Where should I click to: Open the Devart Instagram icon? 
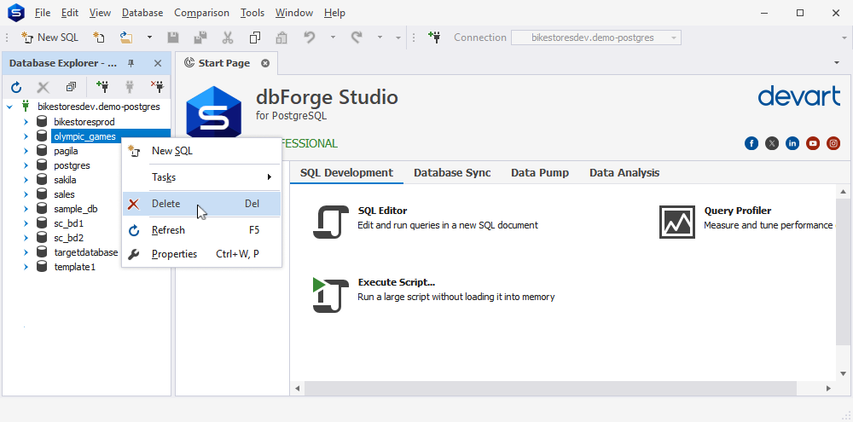tap(833, 143)
